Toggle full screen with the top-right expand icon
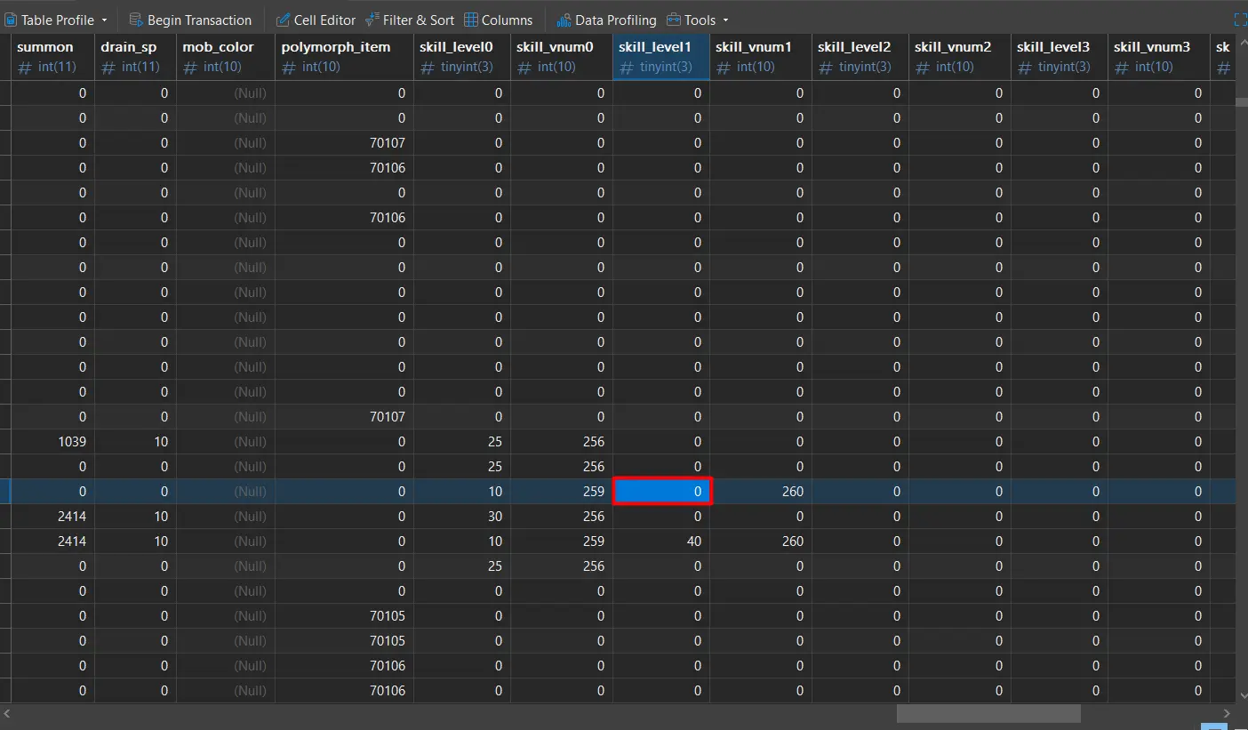 click(1241, 20)
